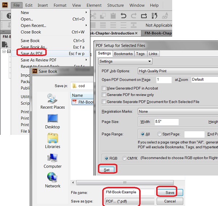Click Open PDF Document on Page field

point(164,80)
